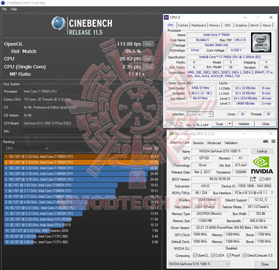
Task: Click the Close button in CPU-Z
Action: (x=266, y=124)
